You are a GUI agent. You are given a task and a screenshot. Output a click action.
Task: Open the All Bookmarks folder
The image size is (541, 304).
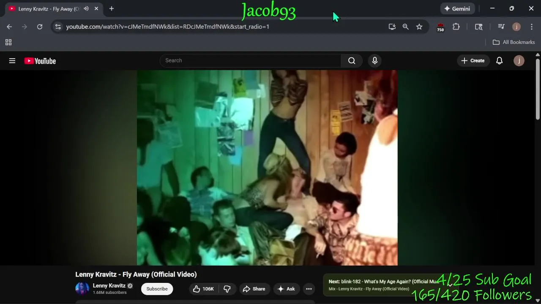coord(514,42)
